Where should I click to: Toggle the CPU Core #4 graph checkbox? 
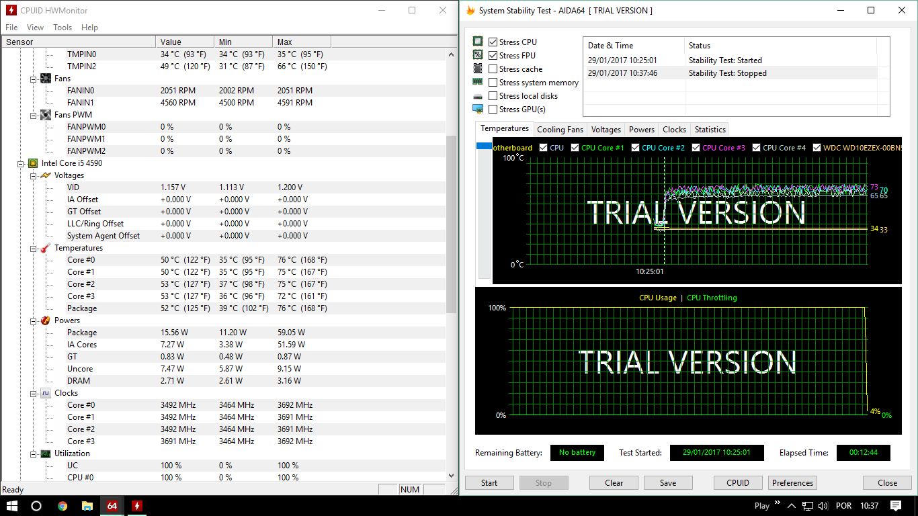click(756, 148)
